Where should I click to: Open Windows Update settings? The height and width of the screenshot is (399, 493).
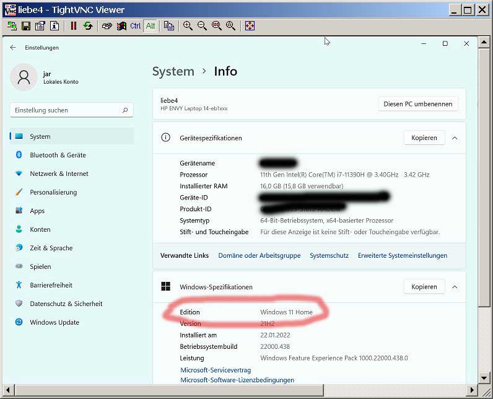(x=72, y=322)
